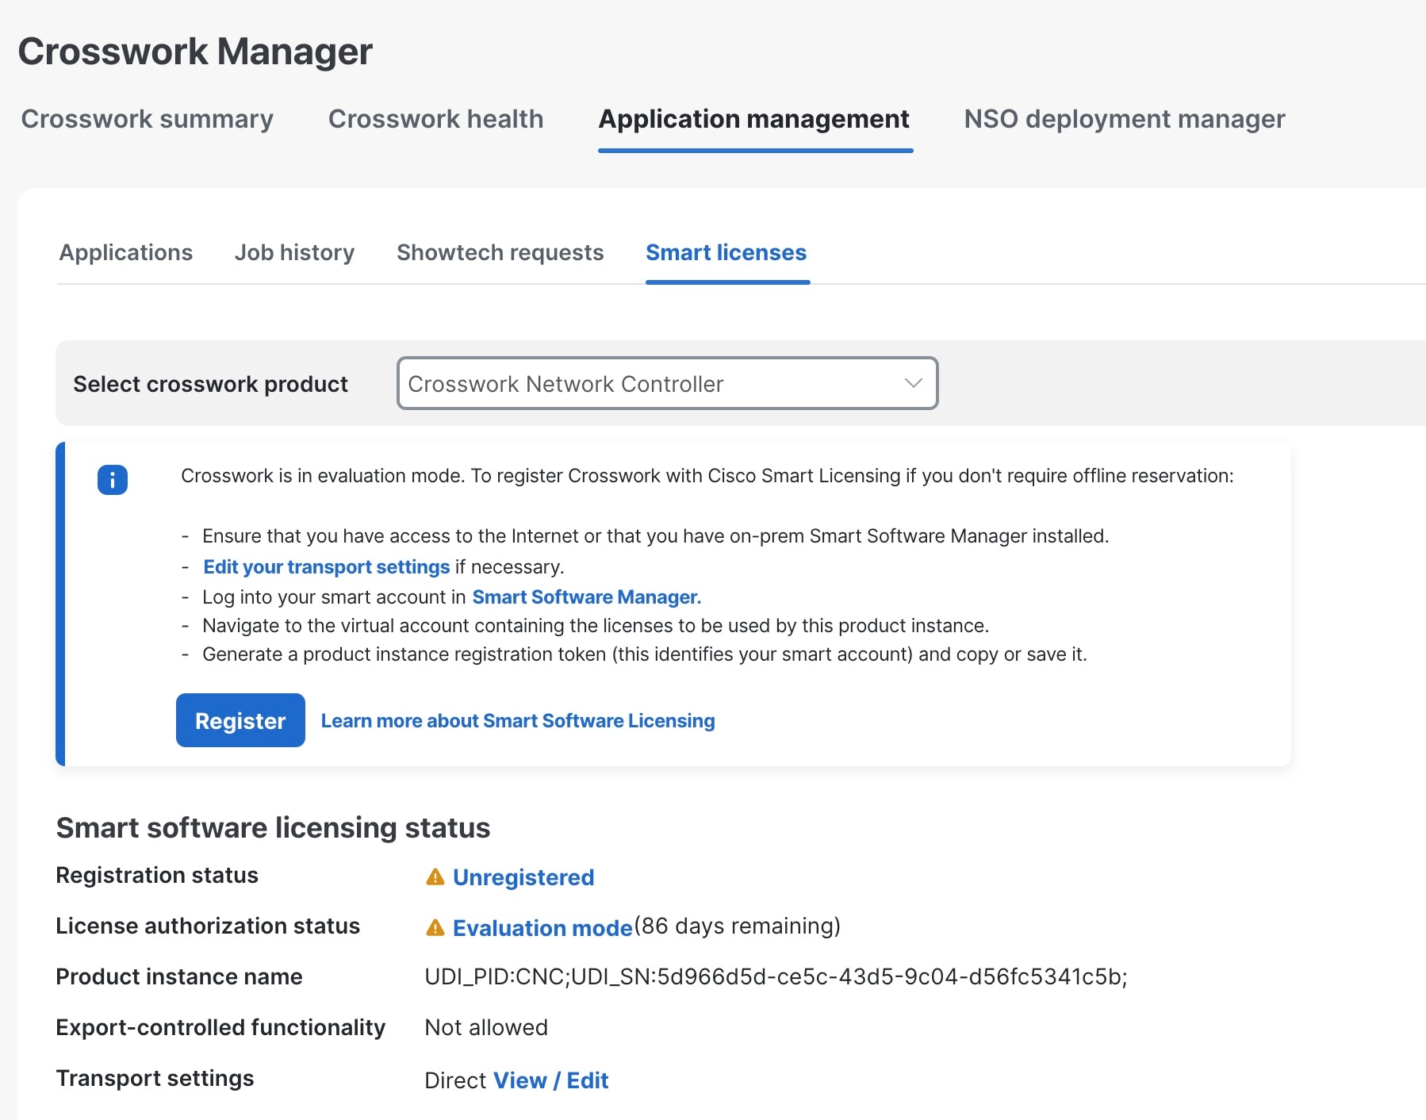Screen dimensions: 1426x1120
Task: Click the Not allowed export-controlled value
Action: click(486, 1027)
